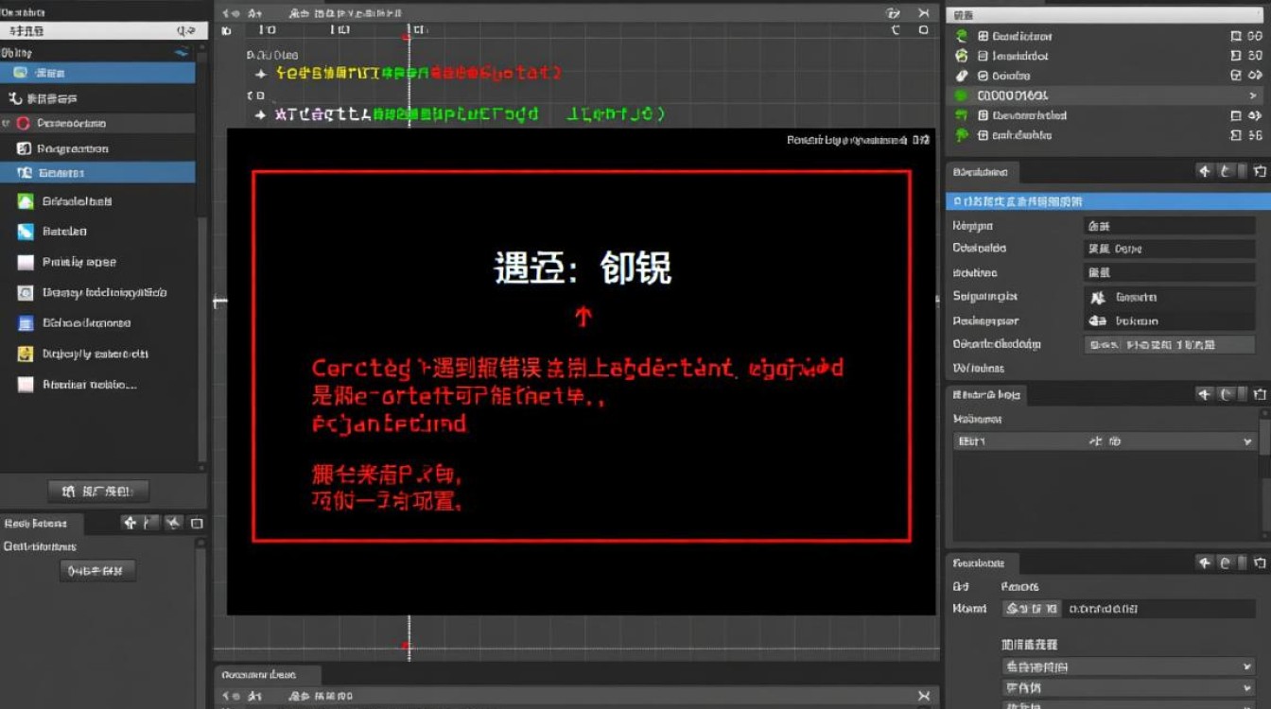Toggle the checkbox in second right-list row
Viewport: 1271px width, 709px height.
coord(1235,56)
